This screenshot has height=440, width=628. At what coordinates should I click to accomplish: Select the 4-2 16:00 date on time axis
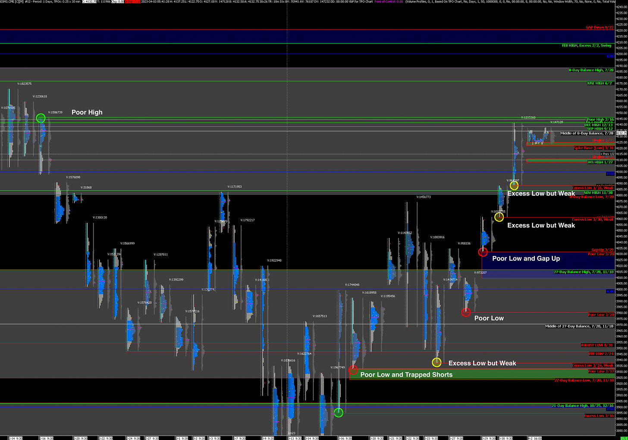[x=535, y=438]
